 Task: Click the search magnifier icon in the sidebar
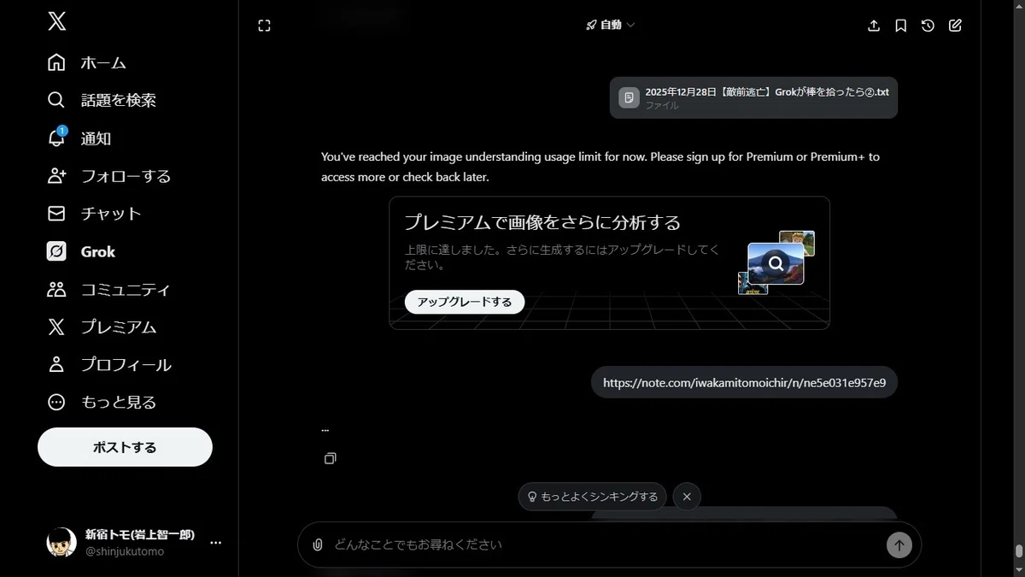(56, 100)
